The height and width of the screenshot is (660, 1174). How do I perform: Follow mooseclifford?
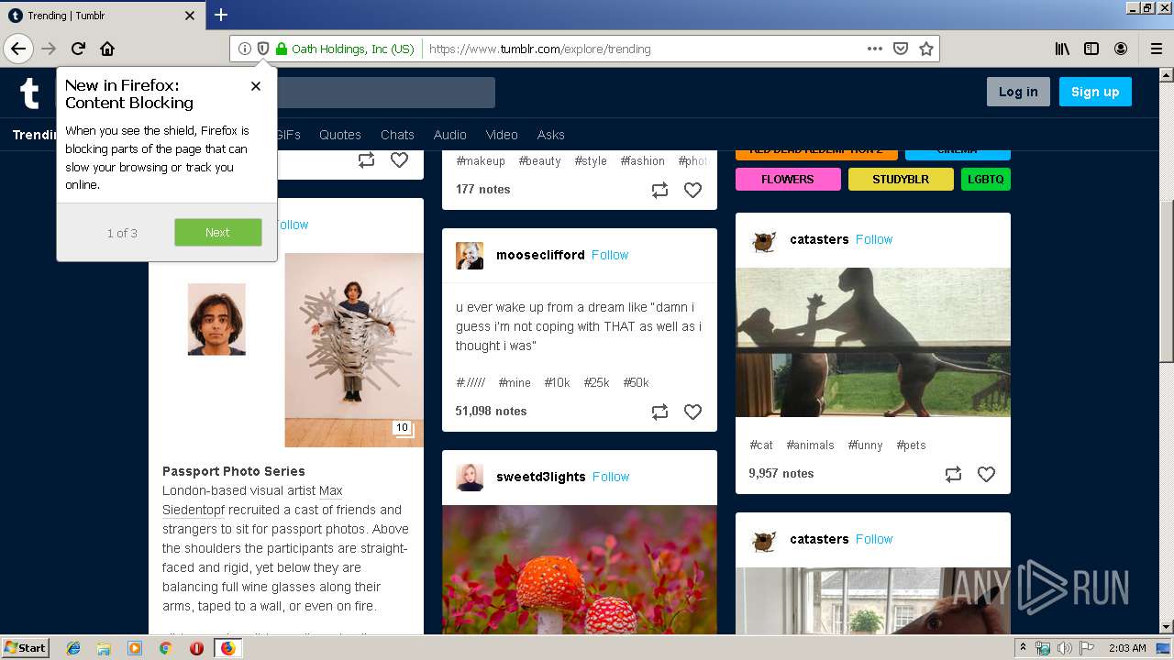pos(610,255)
